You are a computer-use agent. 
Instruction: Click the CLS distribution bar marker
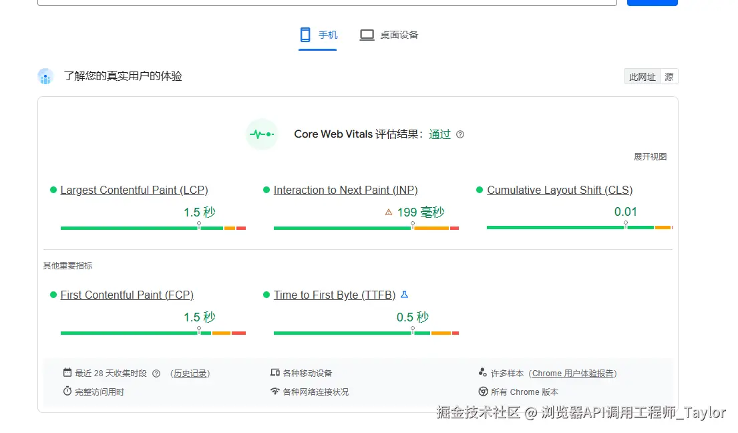pyautogui.click(x=626, y=225)
